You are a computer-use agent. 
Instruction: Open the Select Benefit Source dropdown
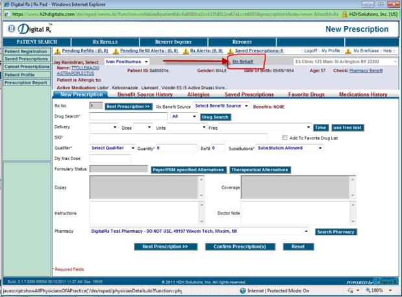click(x=221, y=106)
